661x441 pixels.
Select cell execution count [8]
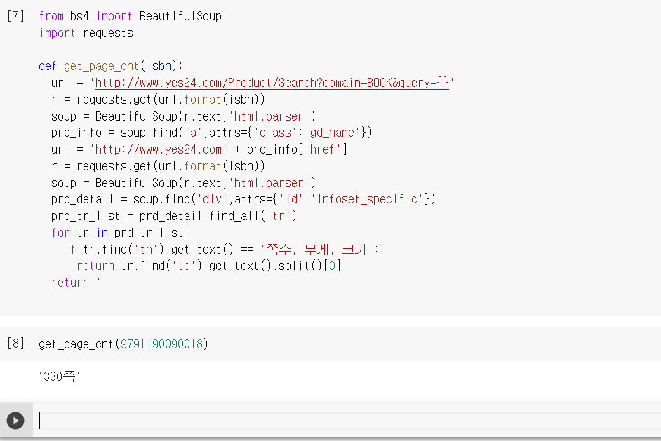click(16, 344)
